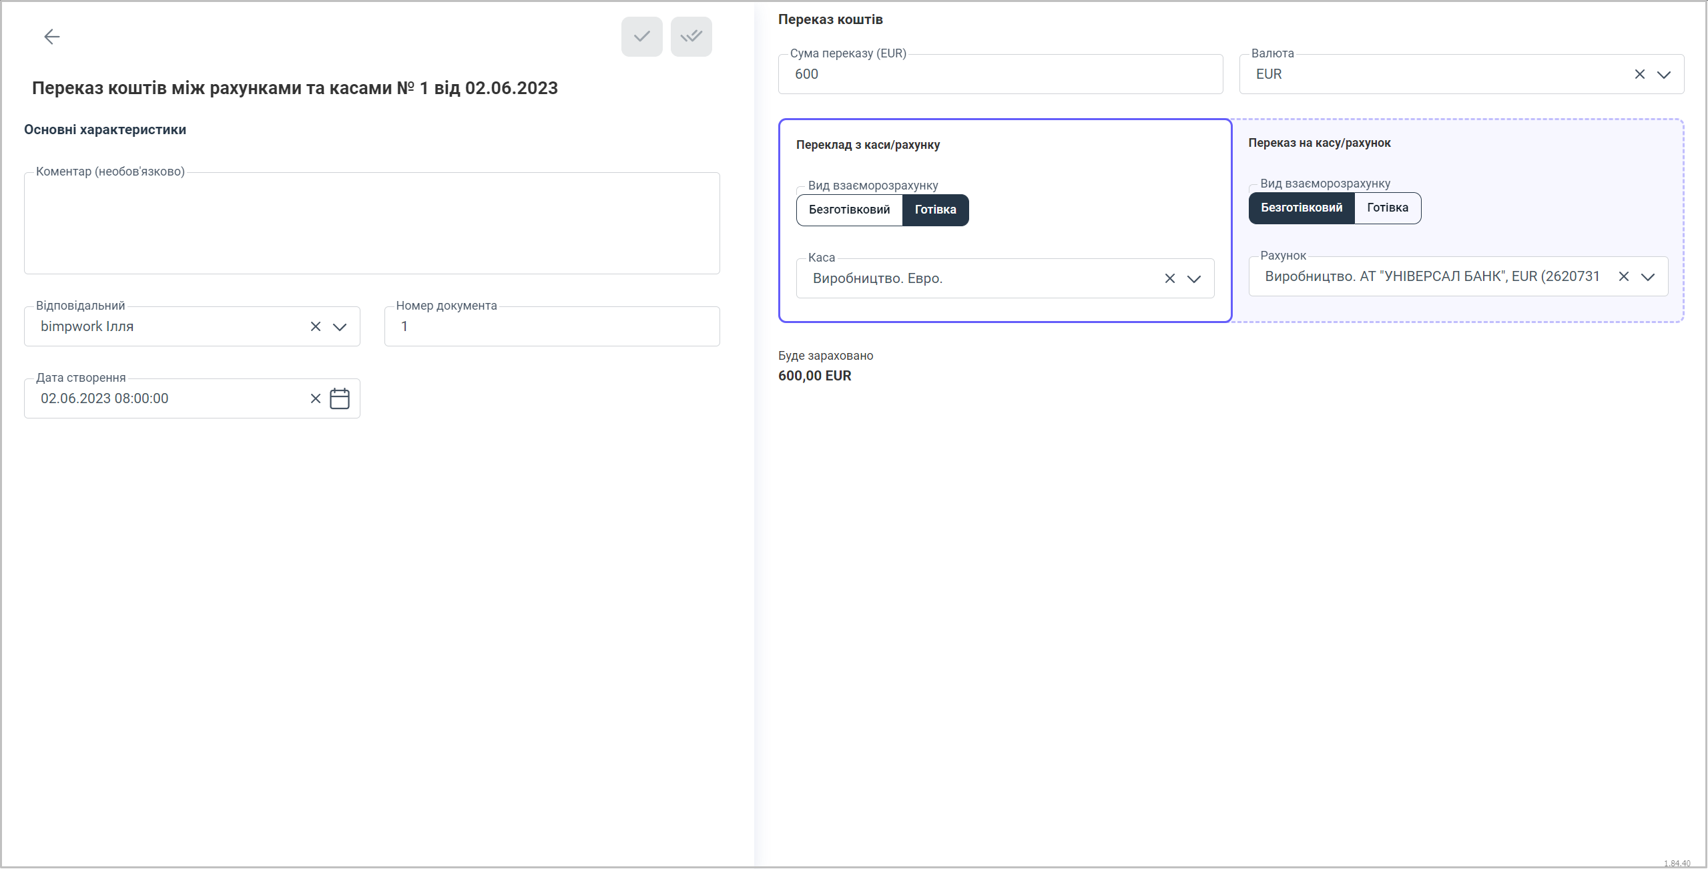
Task: Expand the Валюта currency dropdown
Action: 1663,74
